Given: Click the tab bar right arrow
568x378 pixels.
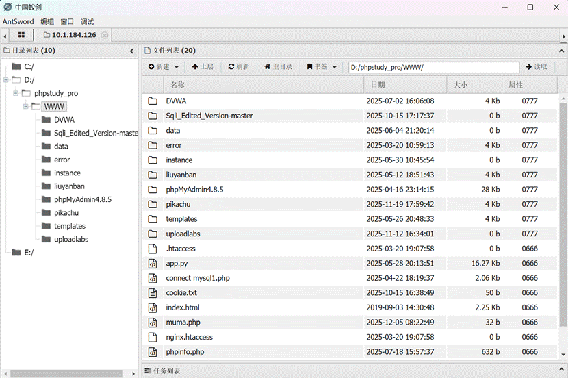Looking at the screenshot, I should pos(564,36).
